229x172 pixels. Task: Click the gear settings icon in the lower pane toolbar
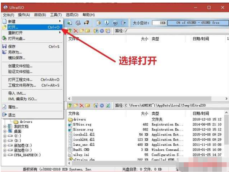tap(102, 106)
